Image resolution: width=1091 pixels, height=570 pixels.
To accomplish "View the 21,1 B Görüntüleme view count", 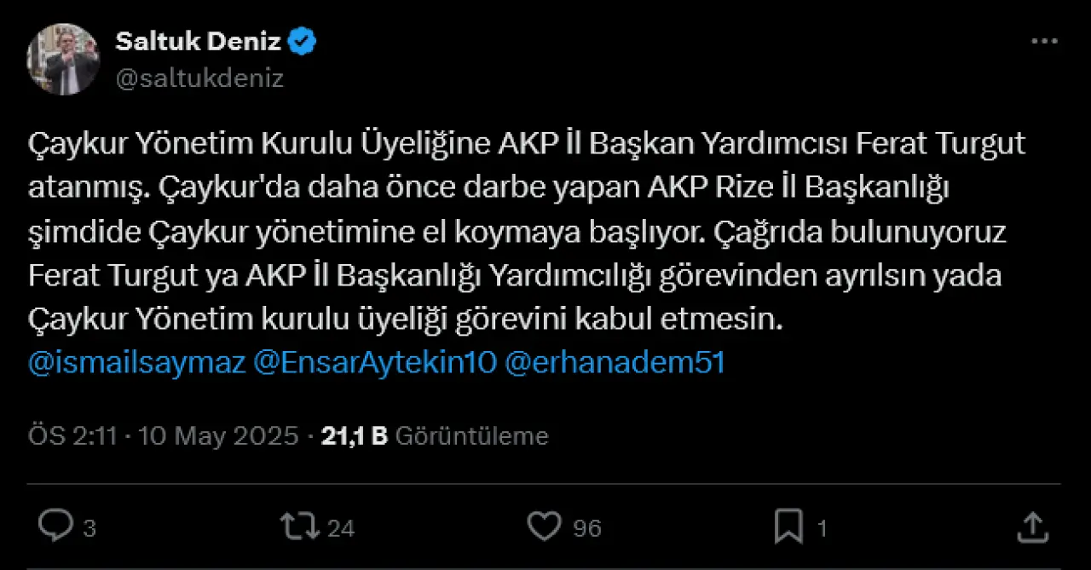I will pyautogui.click(x=435, y=436).
